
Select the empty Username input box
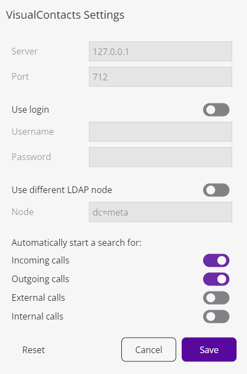pyautogui.click(x=160, y=131)
